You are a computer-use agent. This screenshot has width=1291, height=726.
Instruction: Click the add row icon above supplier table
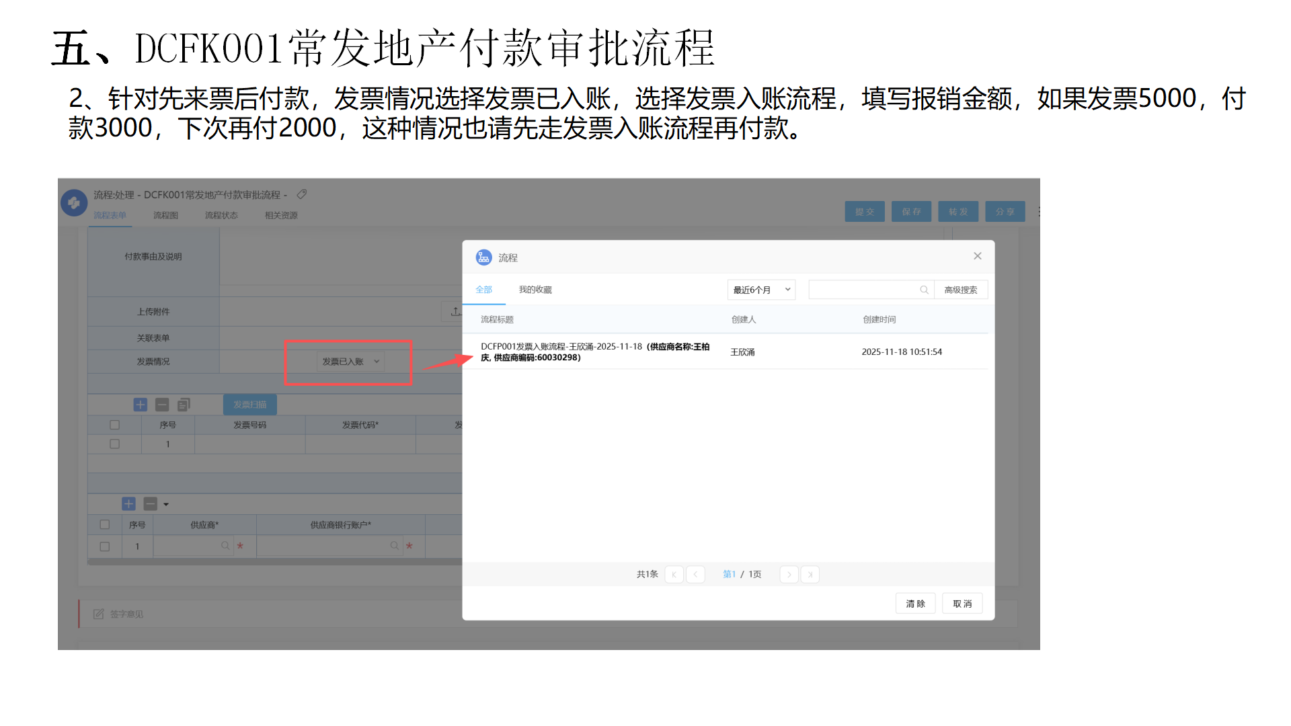128,504
